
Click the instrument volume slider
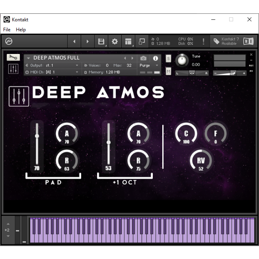(x=230, y=73)
